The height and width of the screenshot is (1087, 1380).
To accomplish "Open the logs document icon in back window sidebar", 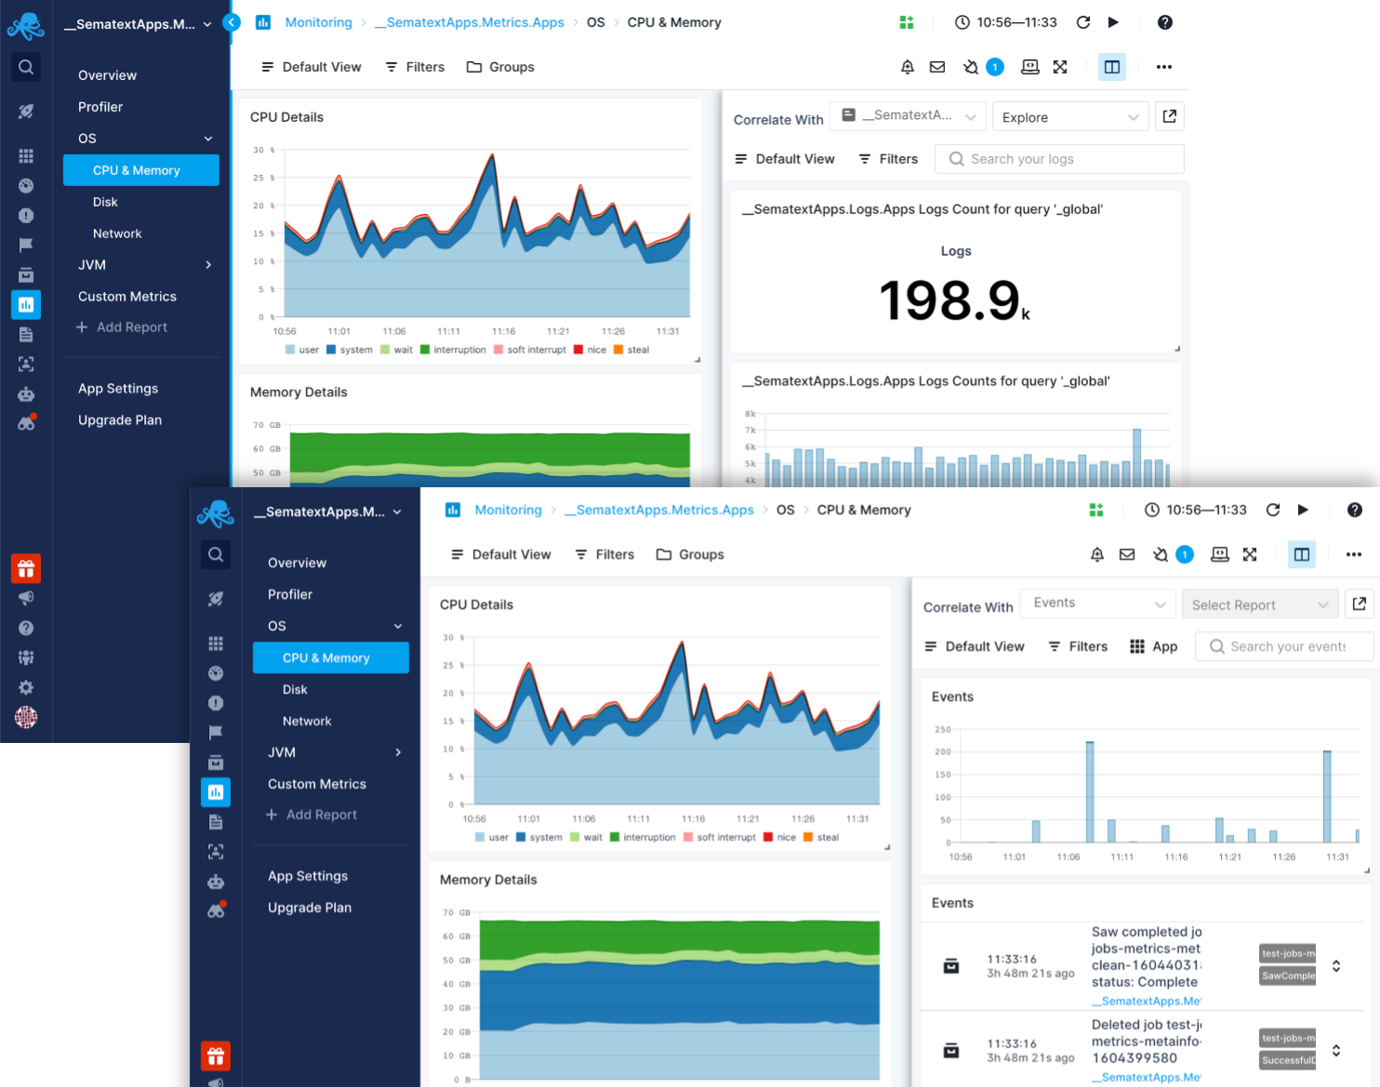I will coord(26,335).
